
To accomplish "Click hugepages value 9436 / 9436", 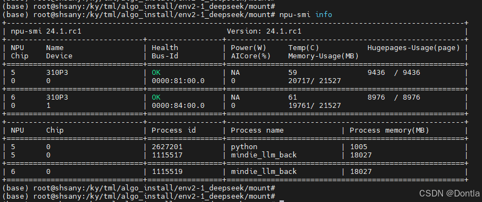I will click(x=394, y=73).
